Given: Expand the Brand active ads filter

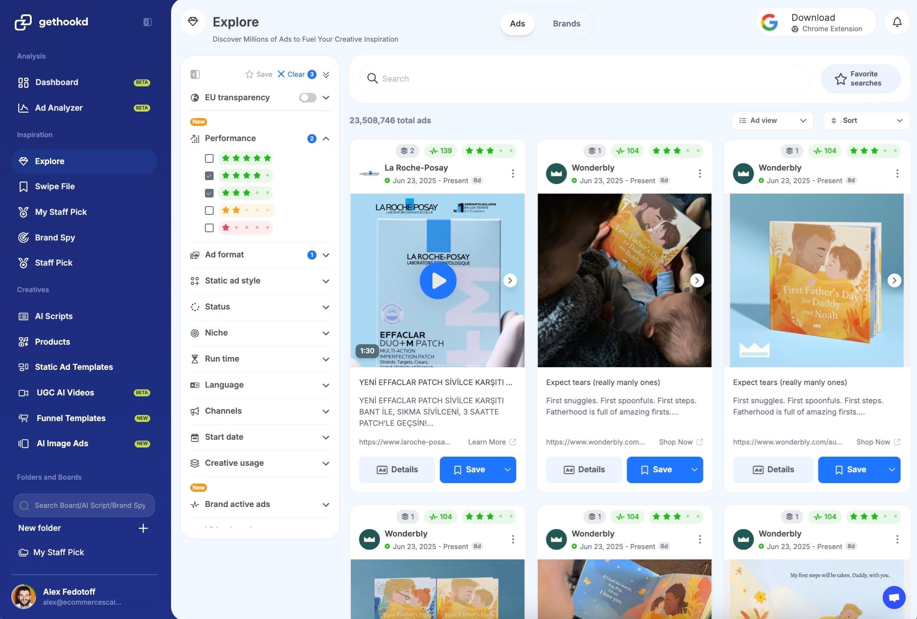Looking at the screenshot, I should [x=326, y=504].
